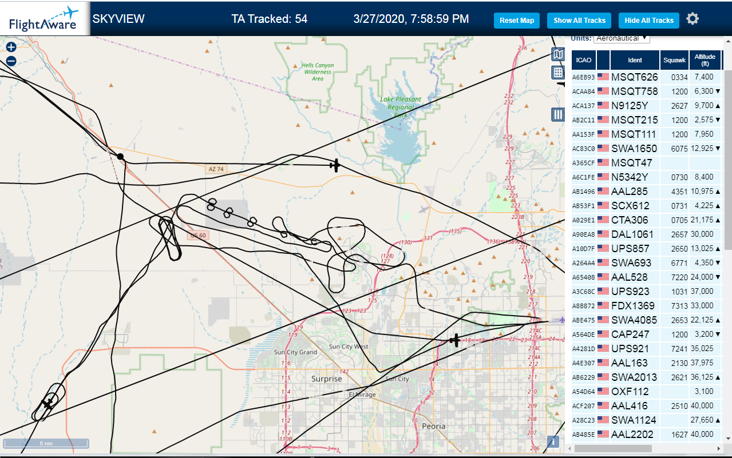Open the map info icon
The image size is (732, 458).
[x=553, y=441]
